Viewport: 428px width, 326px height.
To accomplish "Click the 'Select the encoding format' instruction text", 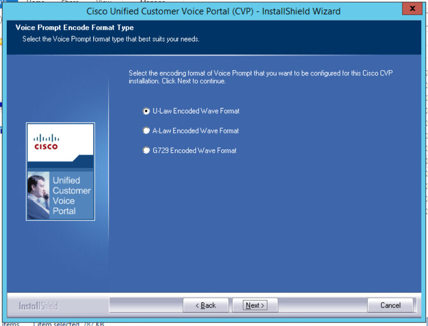I will [261, 77].
